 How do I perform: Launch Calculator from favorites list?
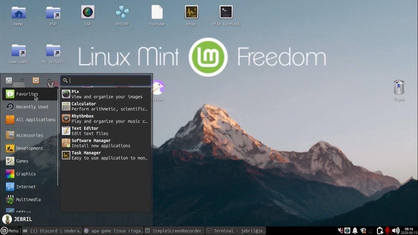(x=106, y=106)
